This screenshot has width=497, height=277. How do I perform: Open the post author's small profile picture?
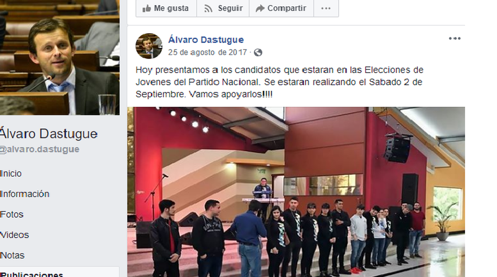(149, 46)
